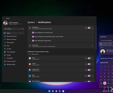
Task: Select Windows Update in the sidebar
Action: pyautogui.click(x=14, y=64)
